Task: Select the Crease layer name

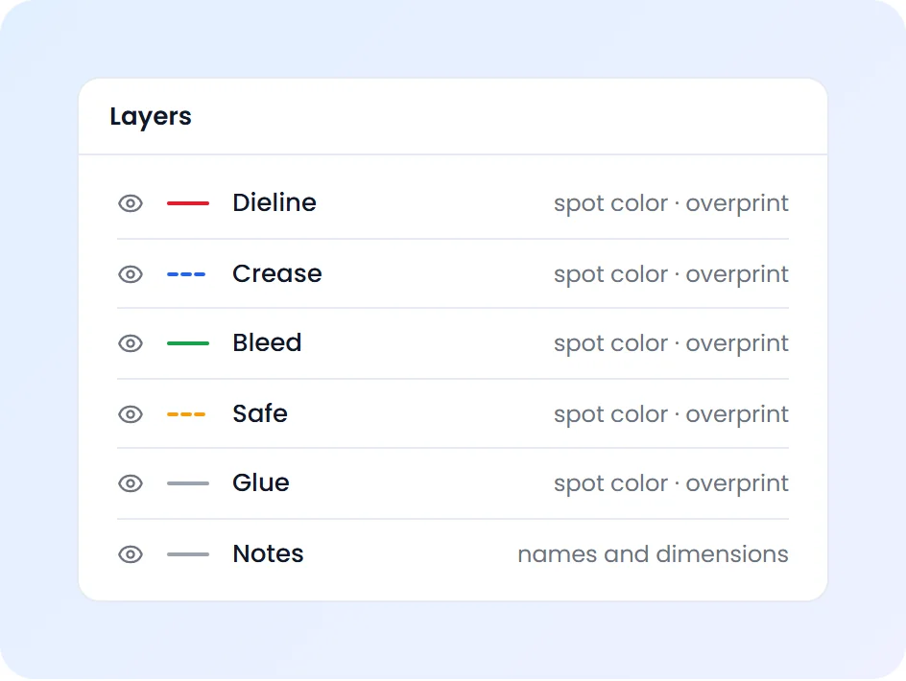Action: pos(277,273)
